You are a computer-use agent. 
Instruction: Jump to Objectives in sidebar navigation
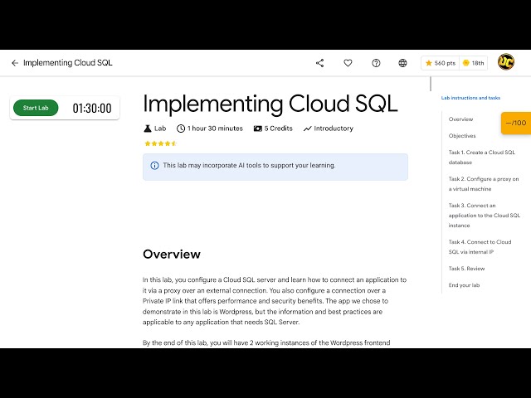[462, 136]
